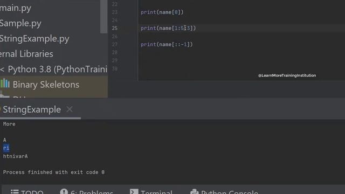Open the Python Console tool window

tap(224, 192)
